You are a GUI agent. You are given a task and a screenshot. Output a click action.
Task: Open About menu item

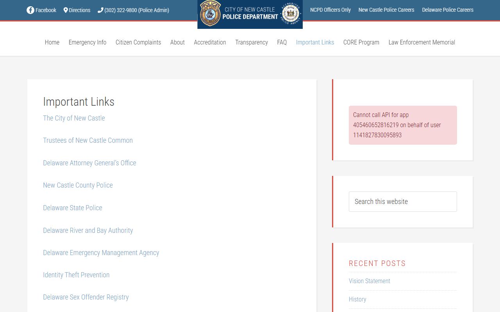tap(177, 42)
